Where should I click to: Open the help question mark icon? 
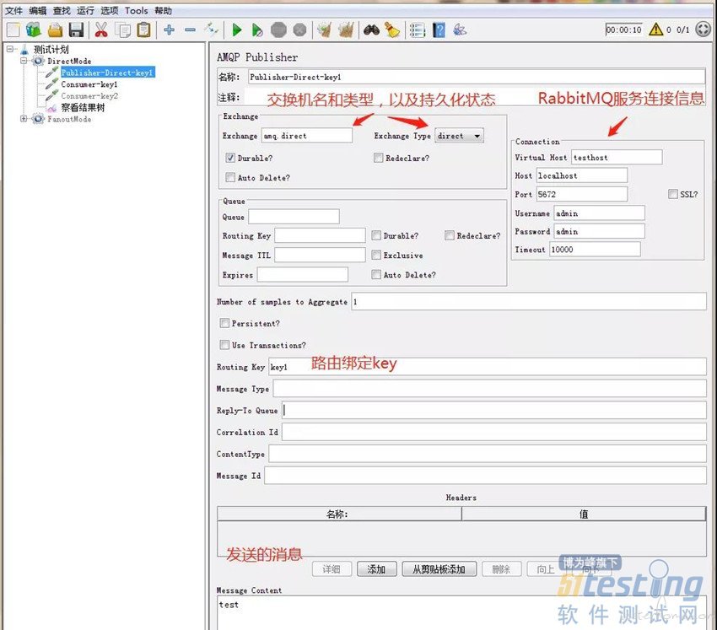pyautogui.click(x=439, y=30)
